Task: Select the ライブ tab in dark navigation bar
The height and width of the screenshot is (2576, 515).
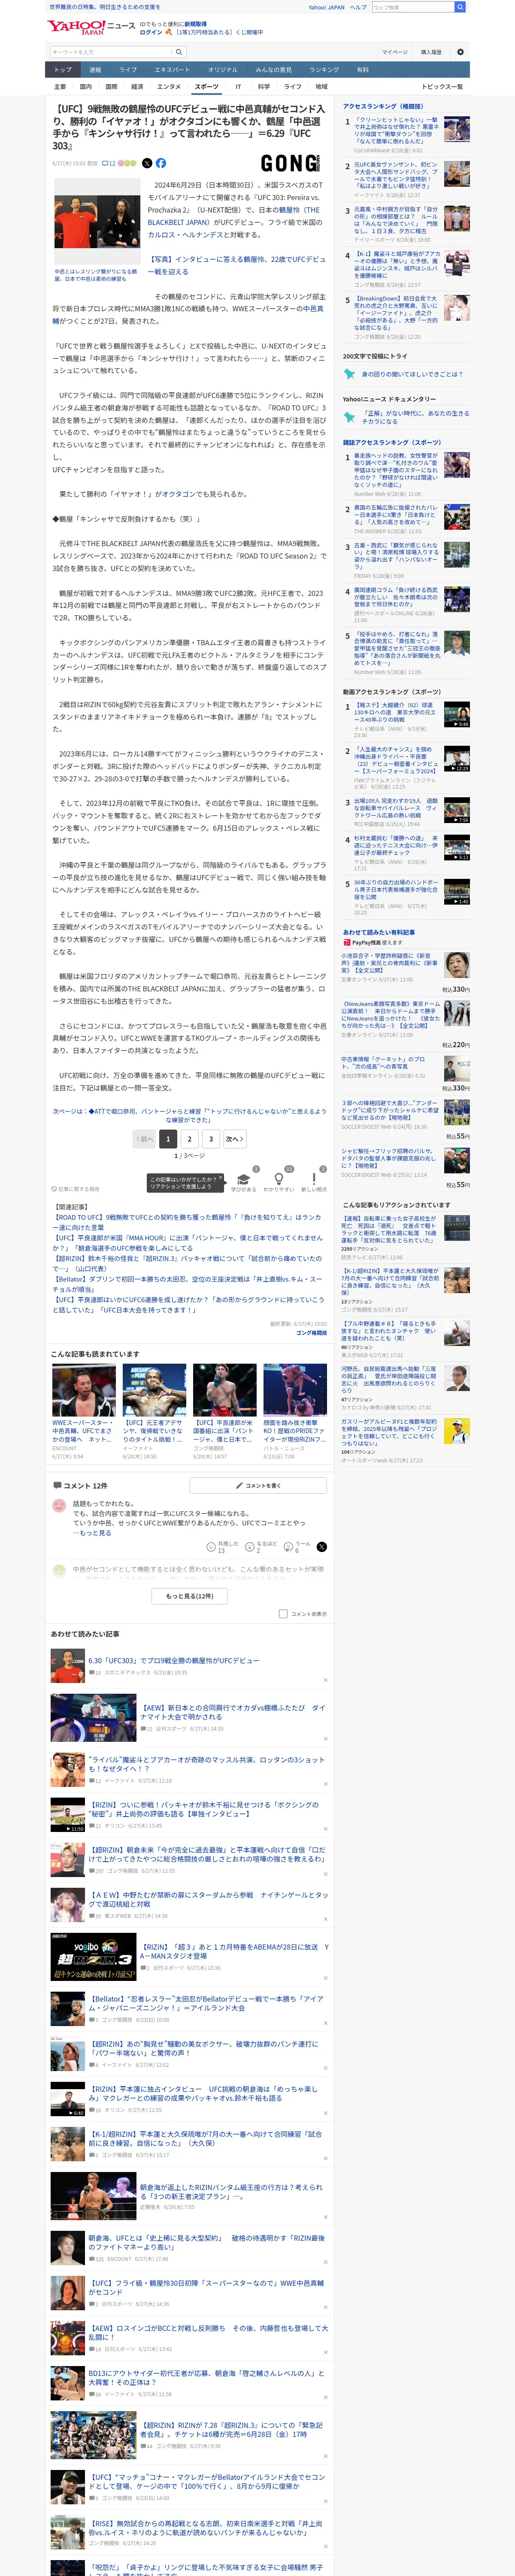Action: (x=128, y=70)
